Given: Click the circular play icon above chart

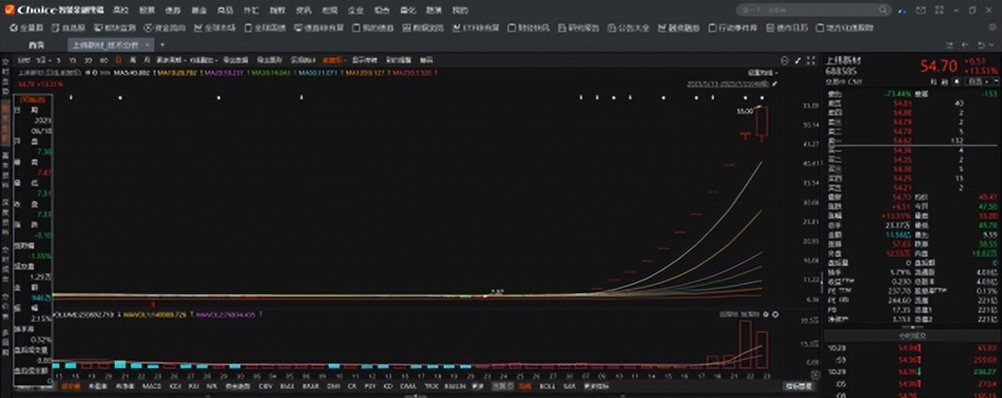Looking at the screenshot, I should (784, 61).
